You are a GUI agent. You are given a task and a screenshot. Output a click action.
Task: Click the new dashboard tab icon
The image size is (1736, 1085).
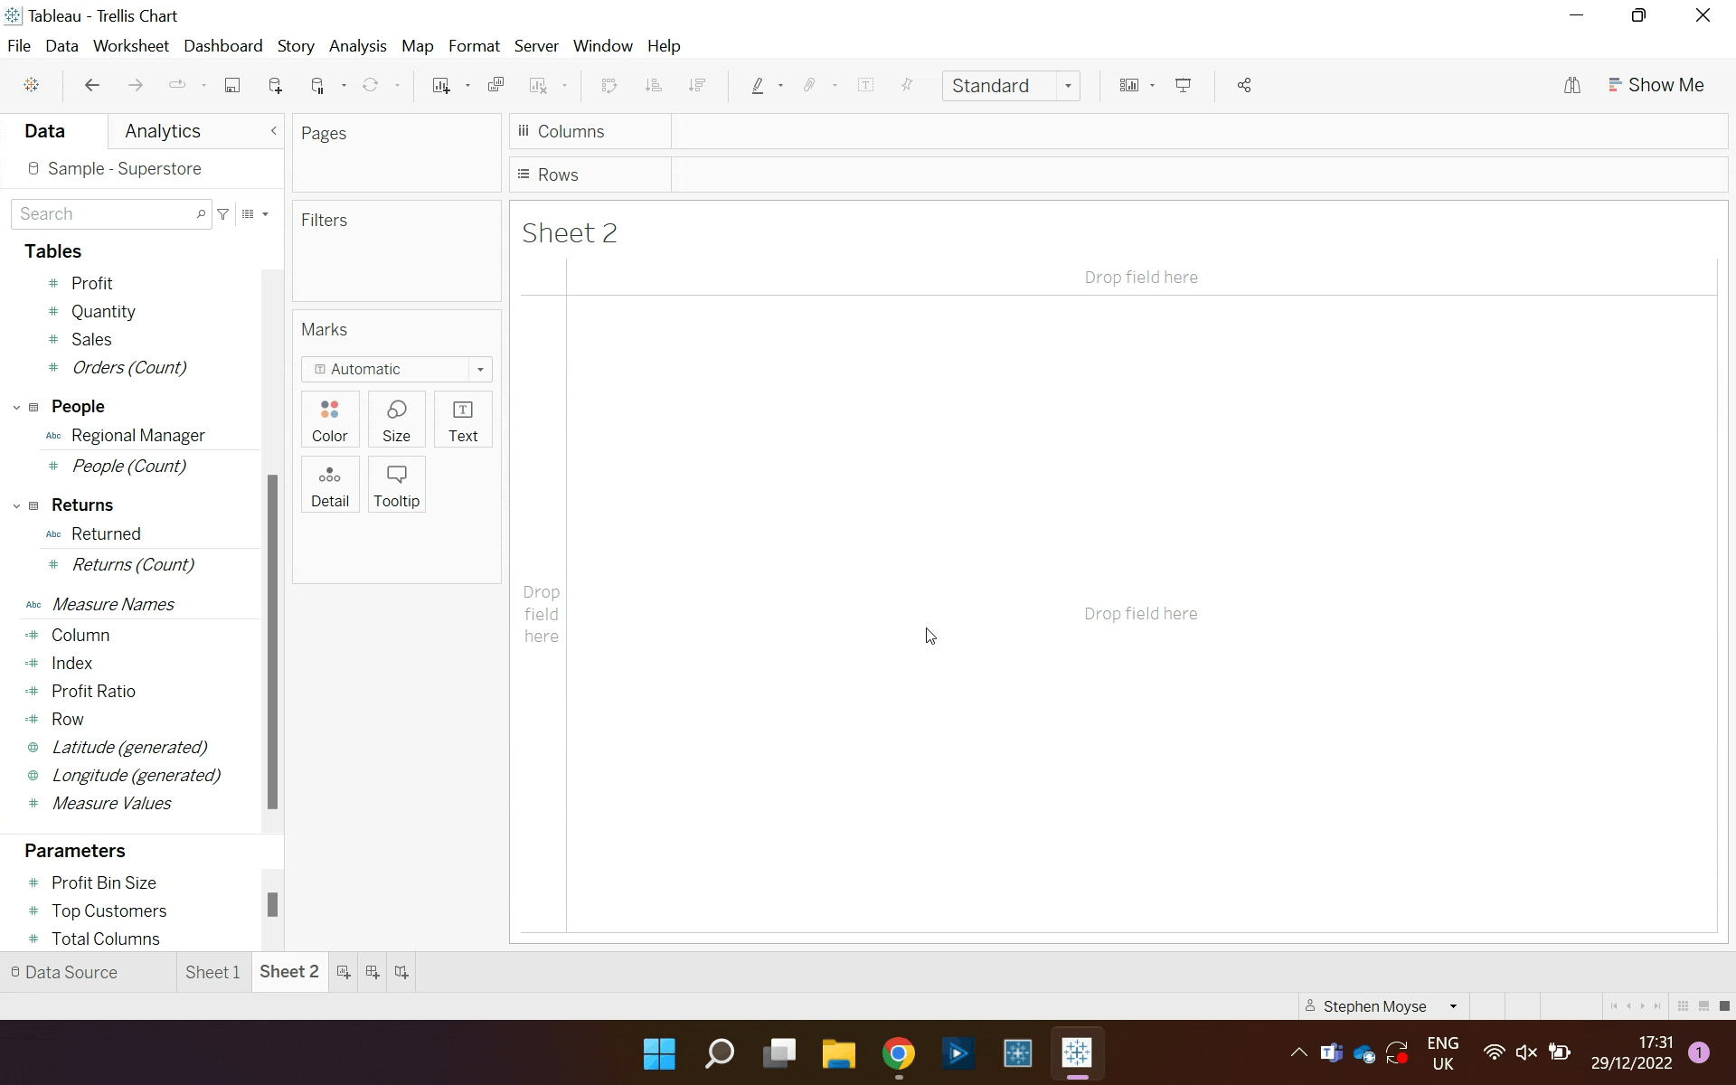pos(373,972)
